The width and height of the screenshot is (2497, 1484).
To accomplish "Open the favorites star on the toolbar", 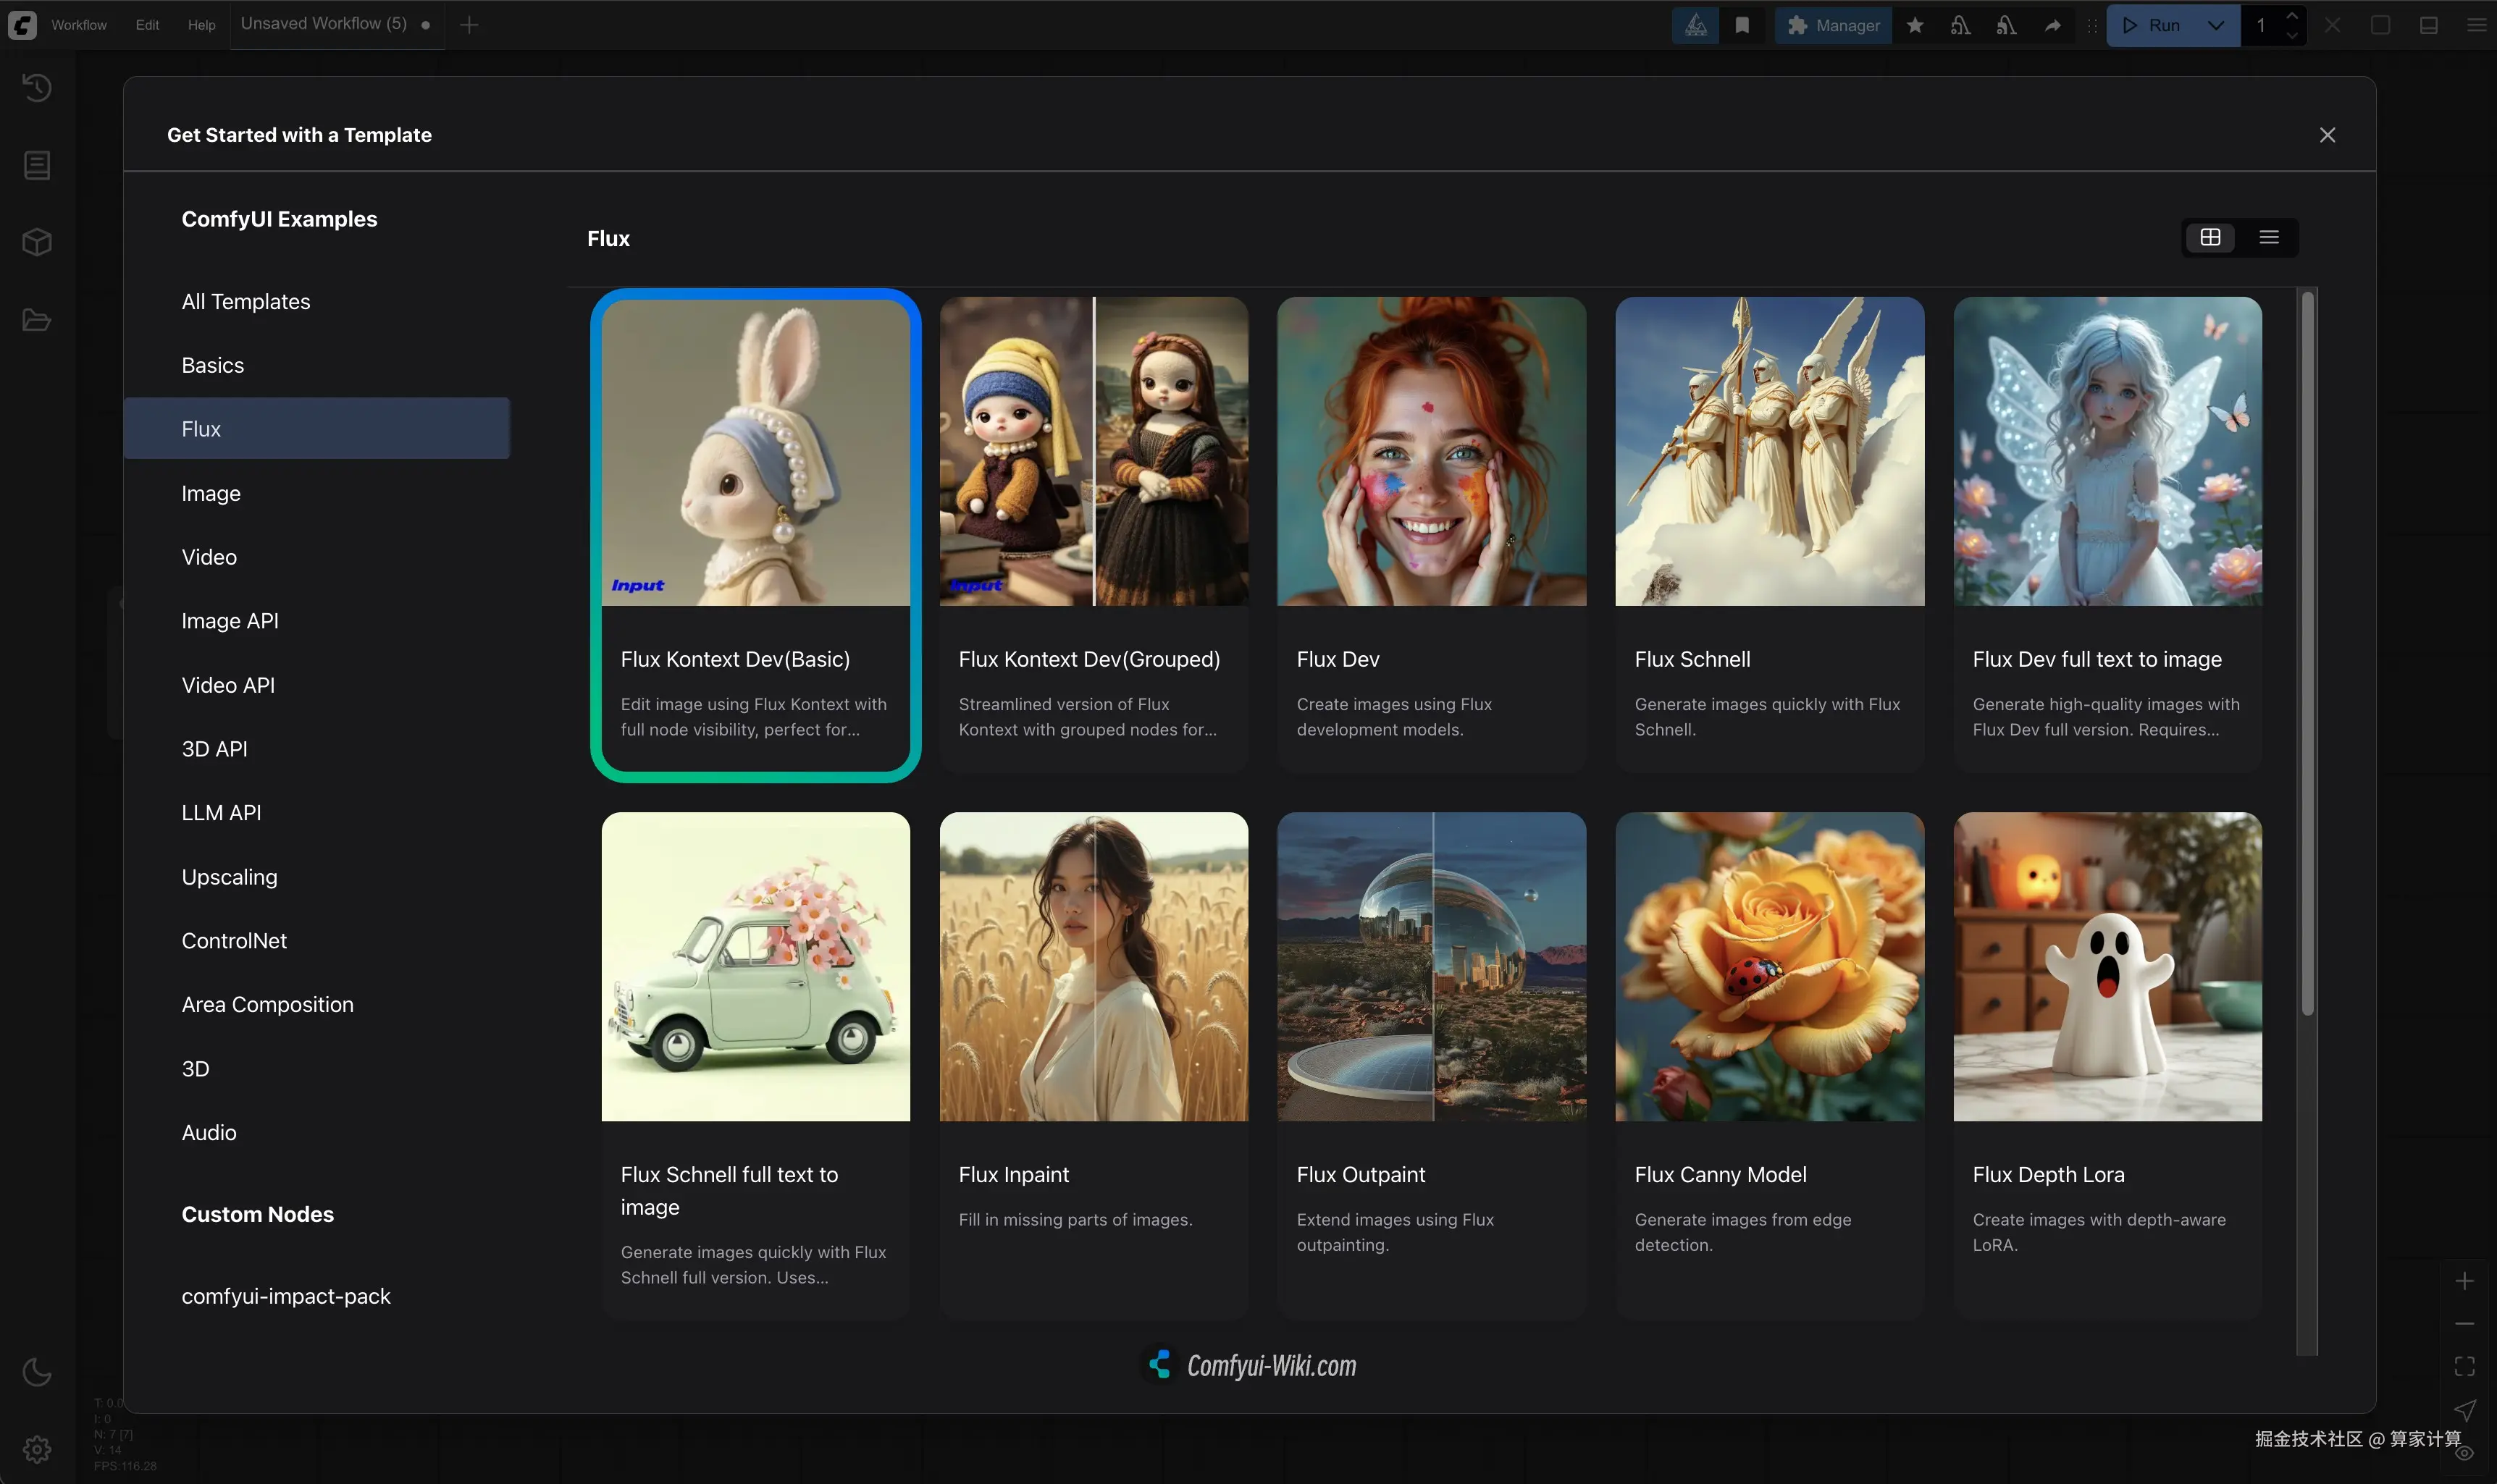I will click(1915, 25).
